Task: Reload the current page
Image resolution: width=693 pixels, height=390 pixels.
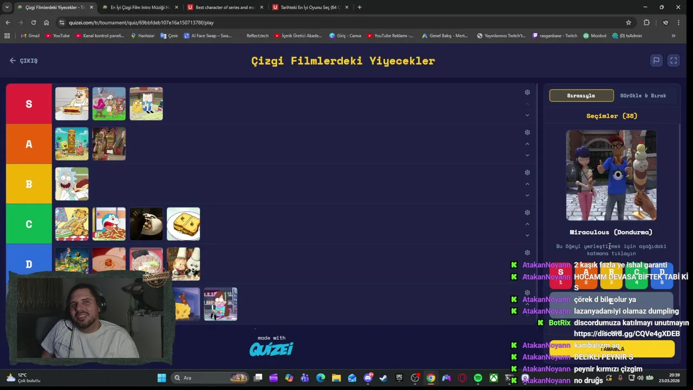Action: click(34, 22)
